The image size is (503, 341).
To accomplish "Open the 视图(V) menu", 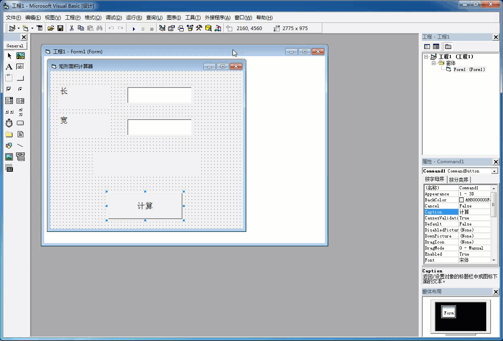I will (x=53, y=18).
